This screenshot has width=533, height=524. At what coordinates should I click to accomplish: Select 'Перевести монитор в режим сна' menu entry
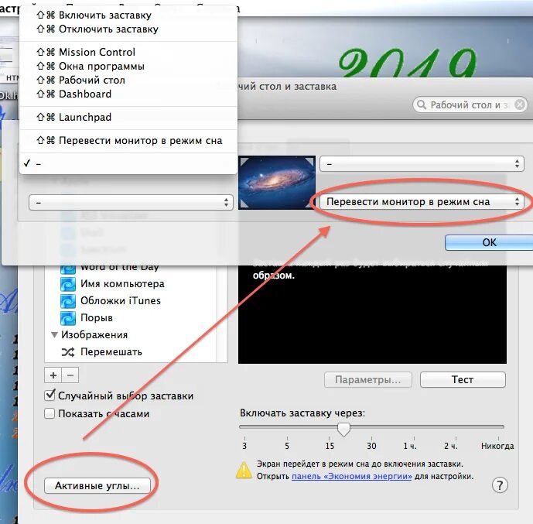[x=128, y=140]
